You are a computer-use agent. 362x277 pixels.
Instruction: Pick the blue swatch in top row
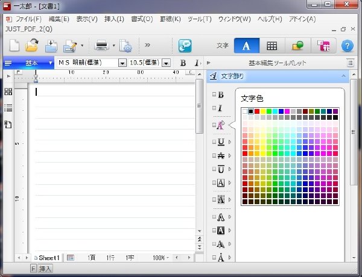pos(281,111)
